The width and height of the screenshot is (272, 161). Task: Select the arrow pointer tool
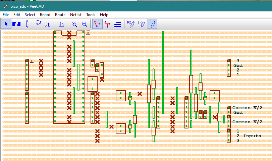tap(6, 24)
